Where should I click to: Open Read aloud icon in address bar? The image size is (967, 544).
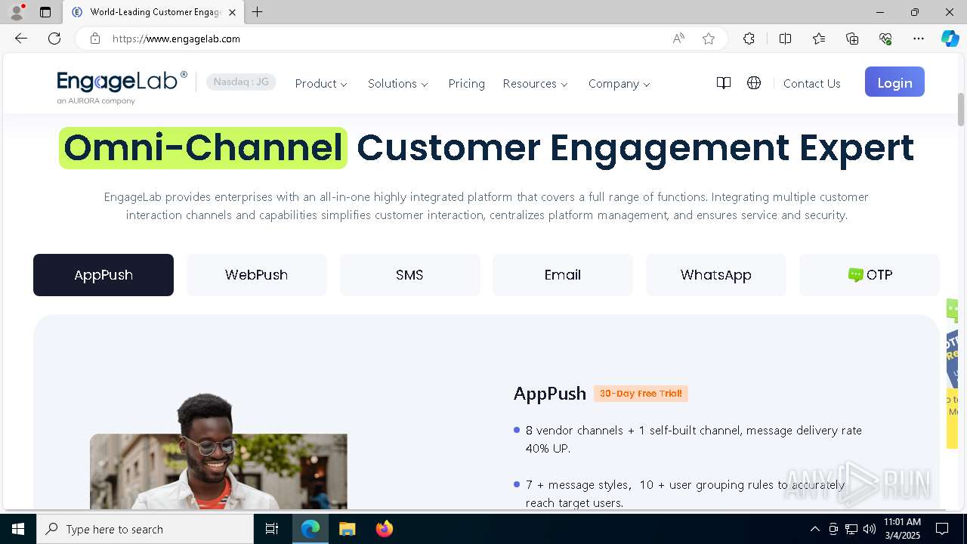tap(678, 39)
